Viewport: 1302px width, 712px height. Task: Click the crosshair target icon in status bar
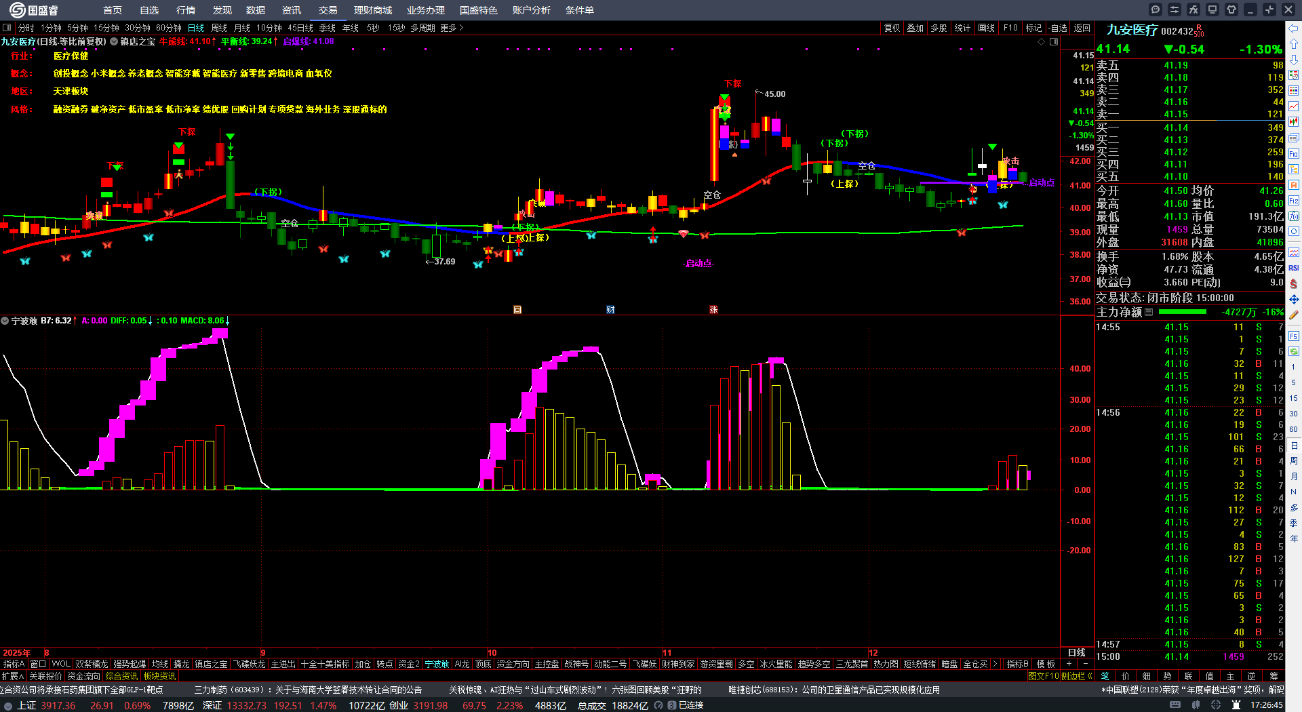tap(1216, 705)
